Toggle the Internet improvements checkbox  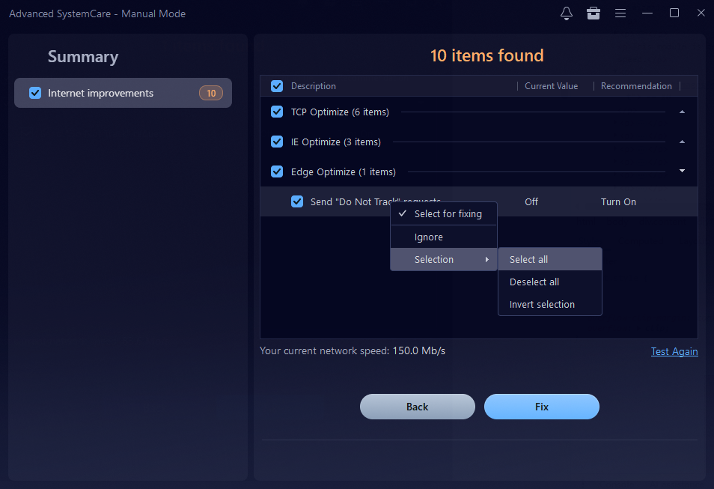tap(35, 93)
